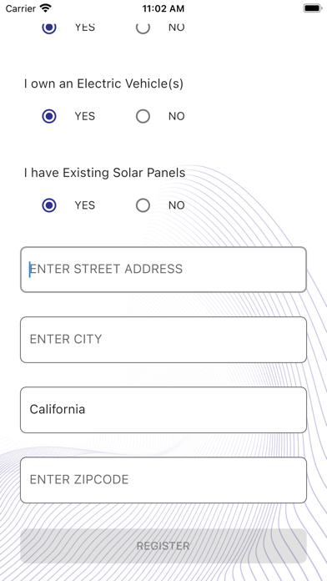
Task: Tap the 11:02 AM clock
Action: pyautogui.click(x=163, y=8)
